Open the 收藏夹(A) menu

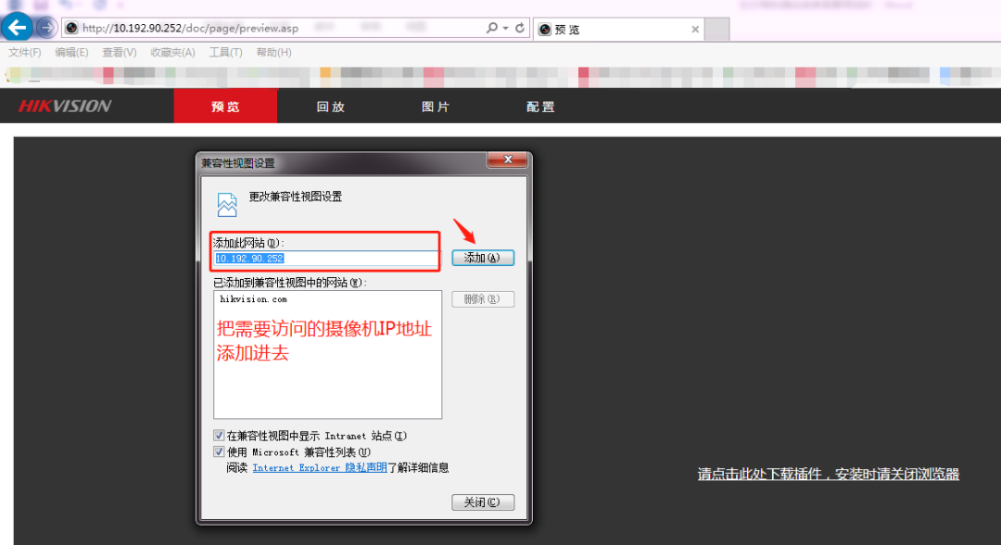[171, 52]
